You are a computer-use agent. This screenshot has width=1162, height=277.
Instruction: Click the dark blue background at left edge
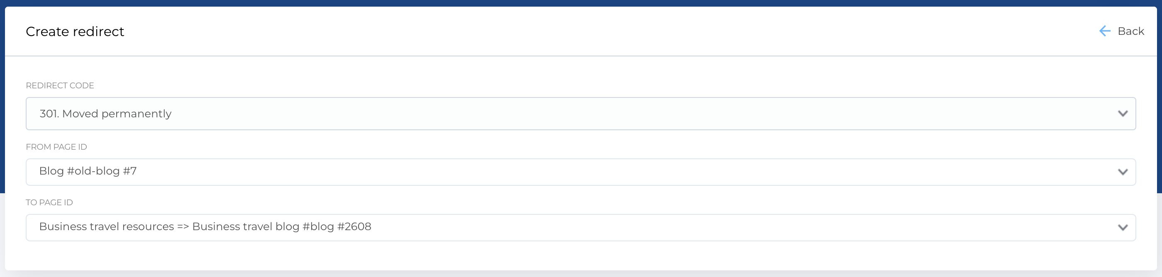tap(2, 113)
